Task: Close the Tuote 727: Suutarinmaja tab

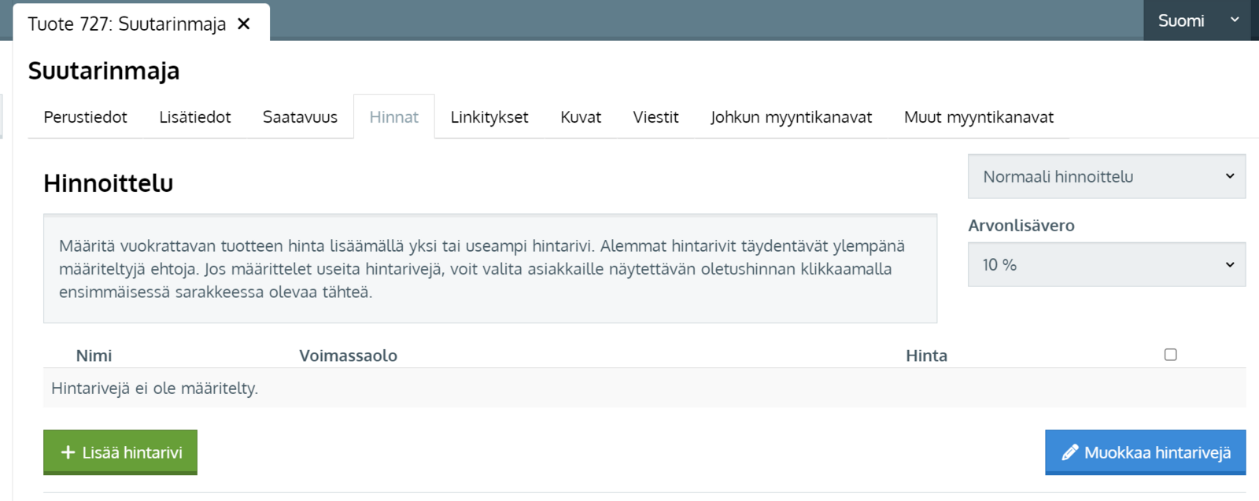Action: click(x=244, y=24)
